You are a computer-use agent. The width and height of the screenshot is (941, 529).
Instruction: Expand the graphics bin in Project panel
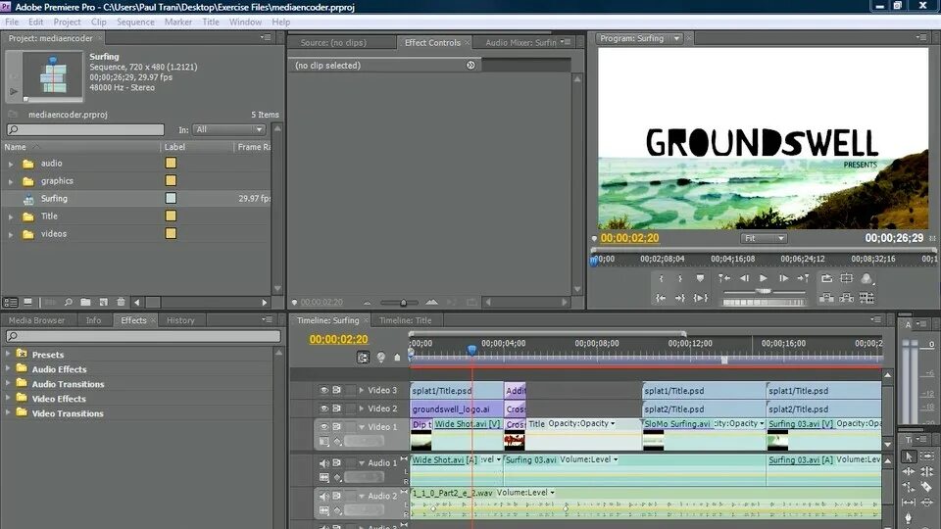(10, 181)
